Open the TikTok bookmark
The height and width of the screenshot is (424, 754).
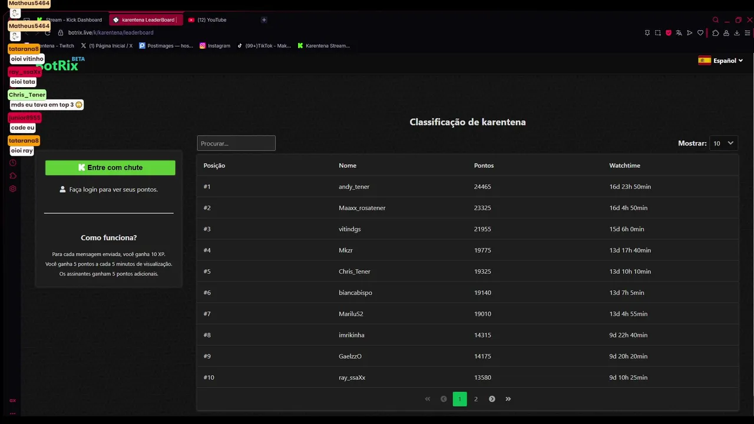pyautogui.click(x=264, y=45)
